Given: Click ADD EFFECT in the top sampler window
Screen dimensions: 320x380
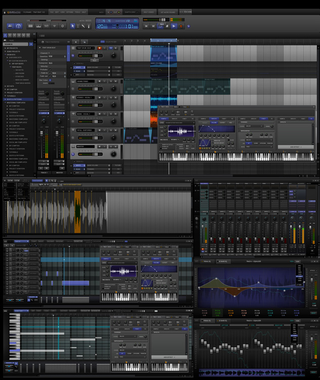Looking at the screenshot, I should pyautogui.click(x=296, y=147).
